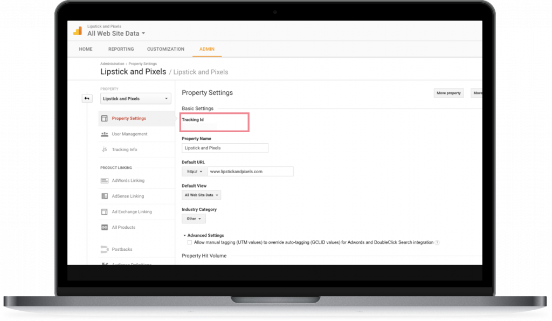This screenshot has height=321, width=552.
Task: Open Property Settings in sidebar
Action: pyautogui.click(x=129, y=118)
